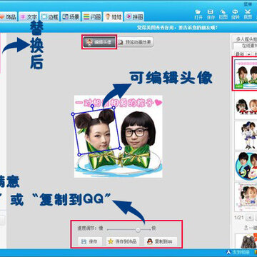Click the 复制到QQ button

point(161,241)
